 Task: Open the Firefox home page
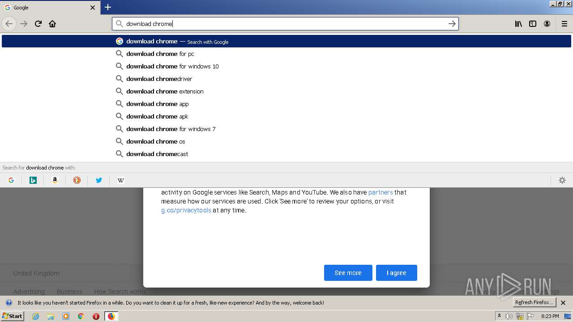tap(52, 24)
